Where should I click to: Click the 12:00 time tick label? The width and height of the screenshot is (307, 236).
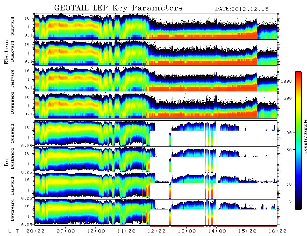coord(157,231)
